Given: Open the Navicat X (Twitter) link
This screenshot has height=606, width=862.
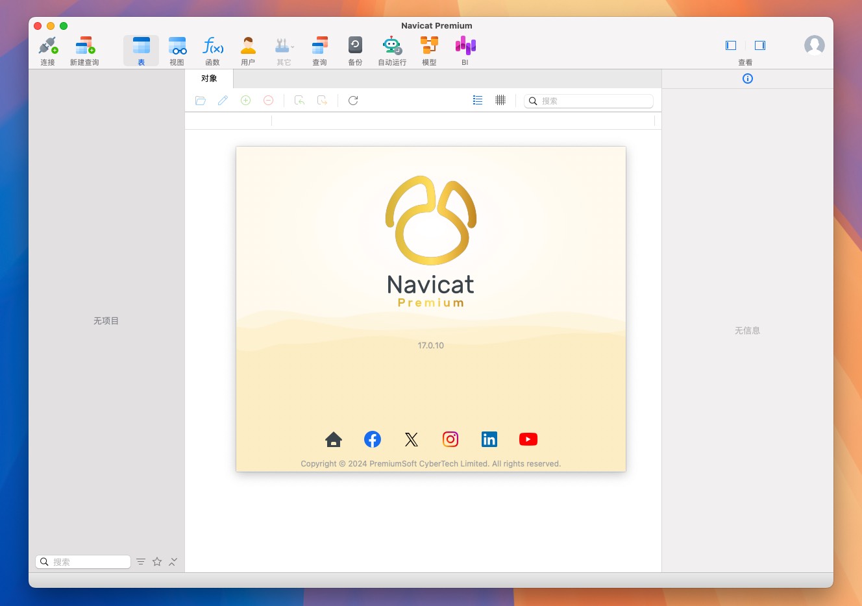Looking at the screenshot, I should coord(412,439).
